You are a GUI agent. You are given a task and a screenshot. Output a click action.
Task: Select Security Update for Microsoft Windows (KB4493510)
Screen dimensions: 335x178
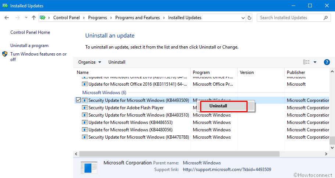[x=138, y=115]
